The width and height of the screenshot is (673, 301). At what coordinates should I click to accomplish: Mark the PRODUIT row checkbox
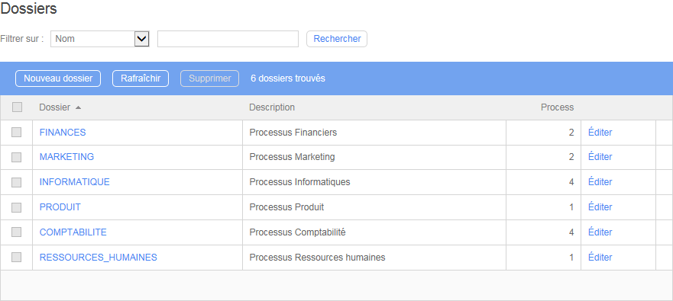pos(16,207)
